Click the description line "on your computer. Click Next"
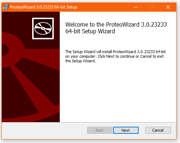Screen dimensions: 180x143 [x=115, y=56]
